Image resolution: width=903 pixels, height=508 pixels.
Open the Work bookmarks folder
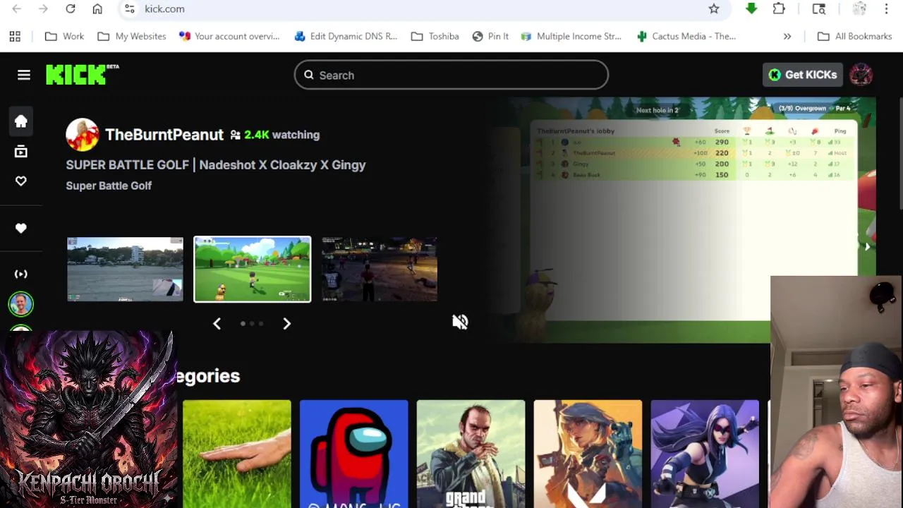(64, 36)
